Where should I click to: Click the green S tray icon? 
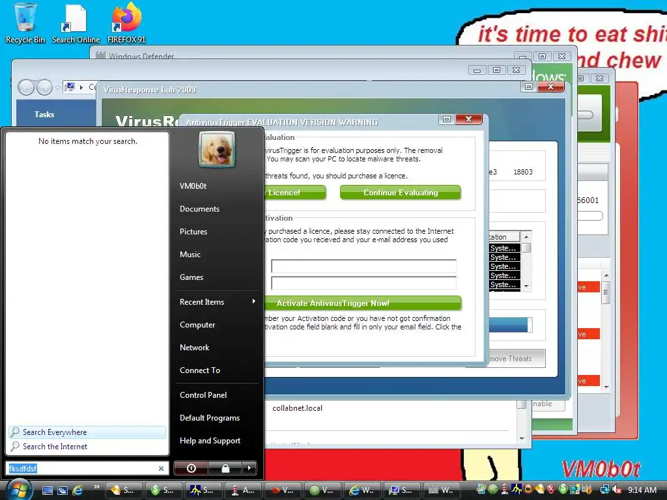coord(563,490)
